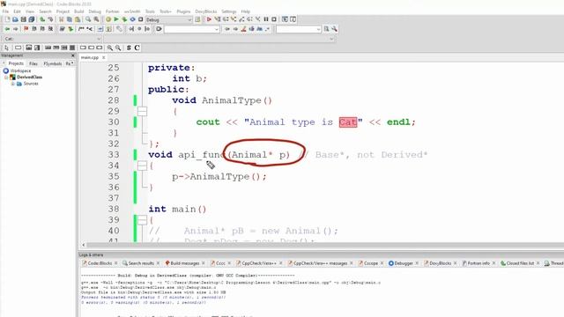Switch to the Projects management tab
This screenshot has width=564, height=317.
coord(16,63)
